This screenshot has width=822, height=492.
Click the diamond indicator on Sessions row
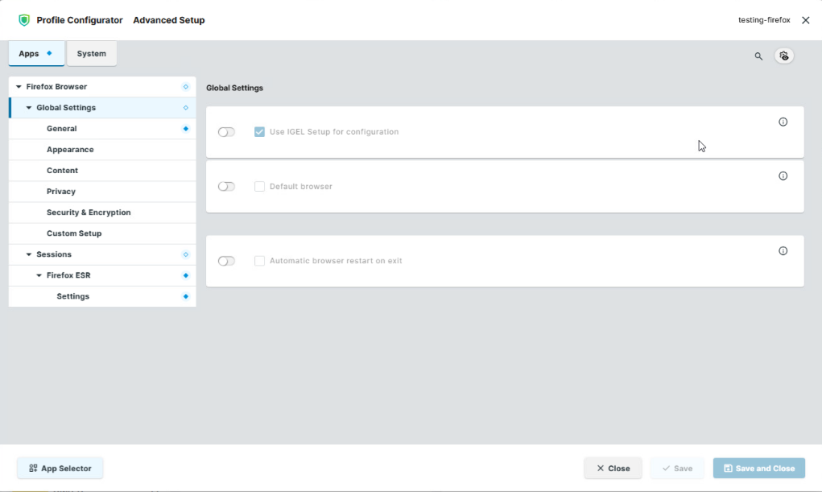(x=186, y=254)
